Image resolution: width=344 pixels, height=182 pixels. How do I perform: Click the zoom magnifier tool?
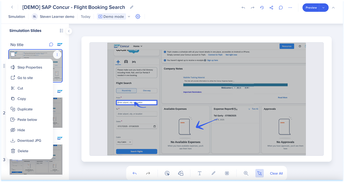[x=246, y=173]
